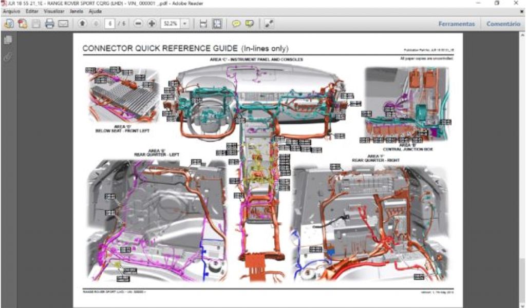The height and width of the screenshot is (308, 526).
Task: Click the Print icon in toolbar
Action: [50, 24]
